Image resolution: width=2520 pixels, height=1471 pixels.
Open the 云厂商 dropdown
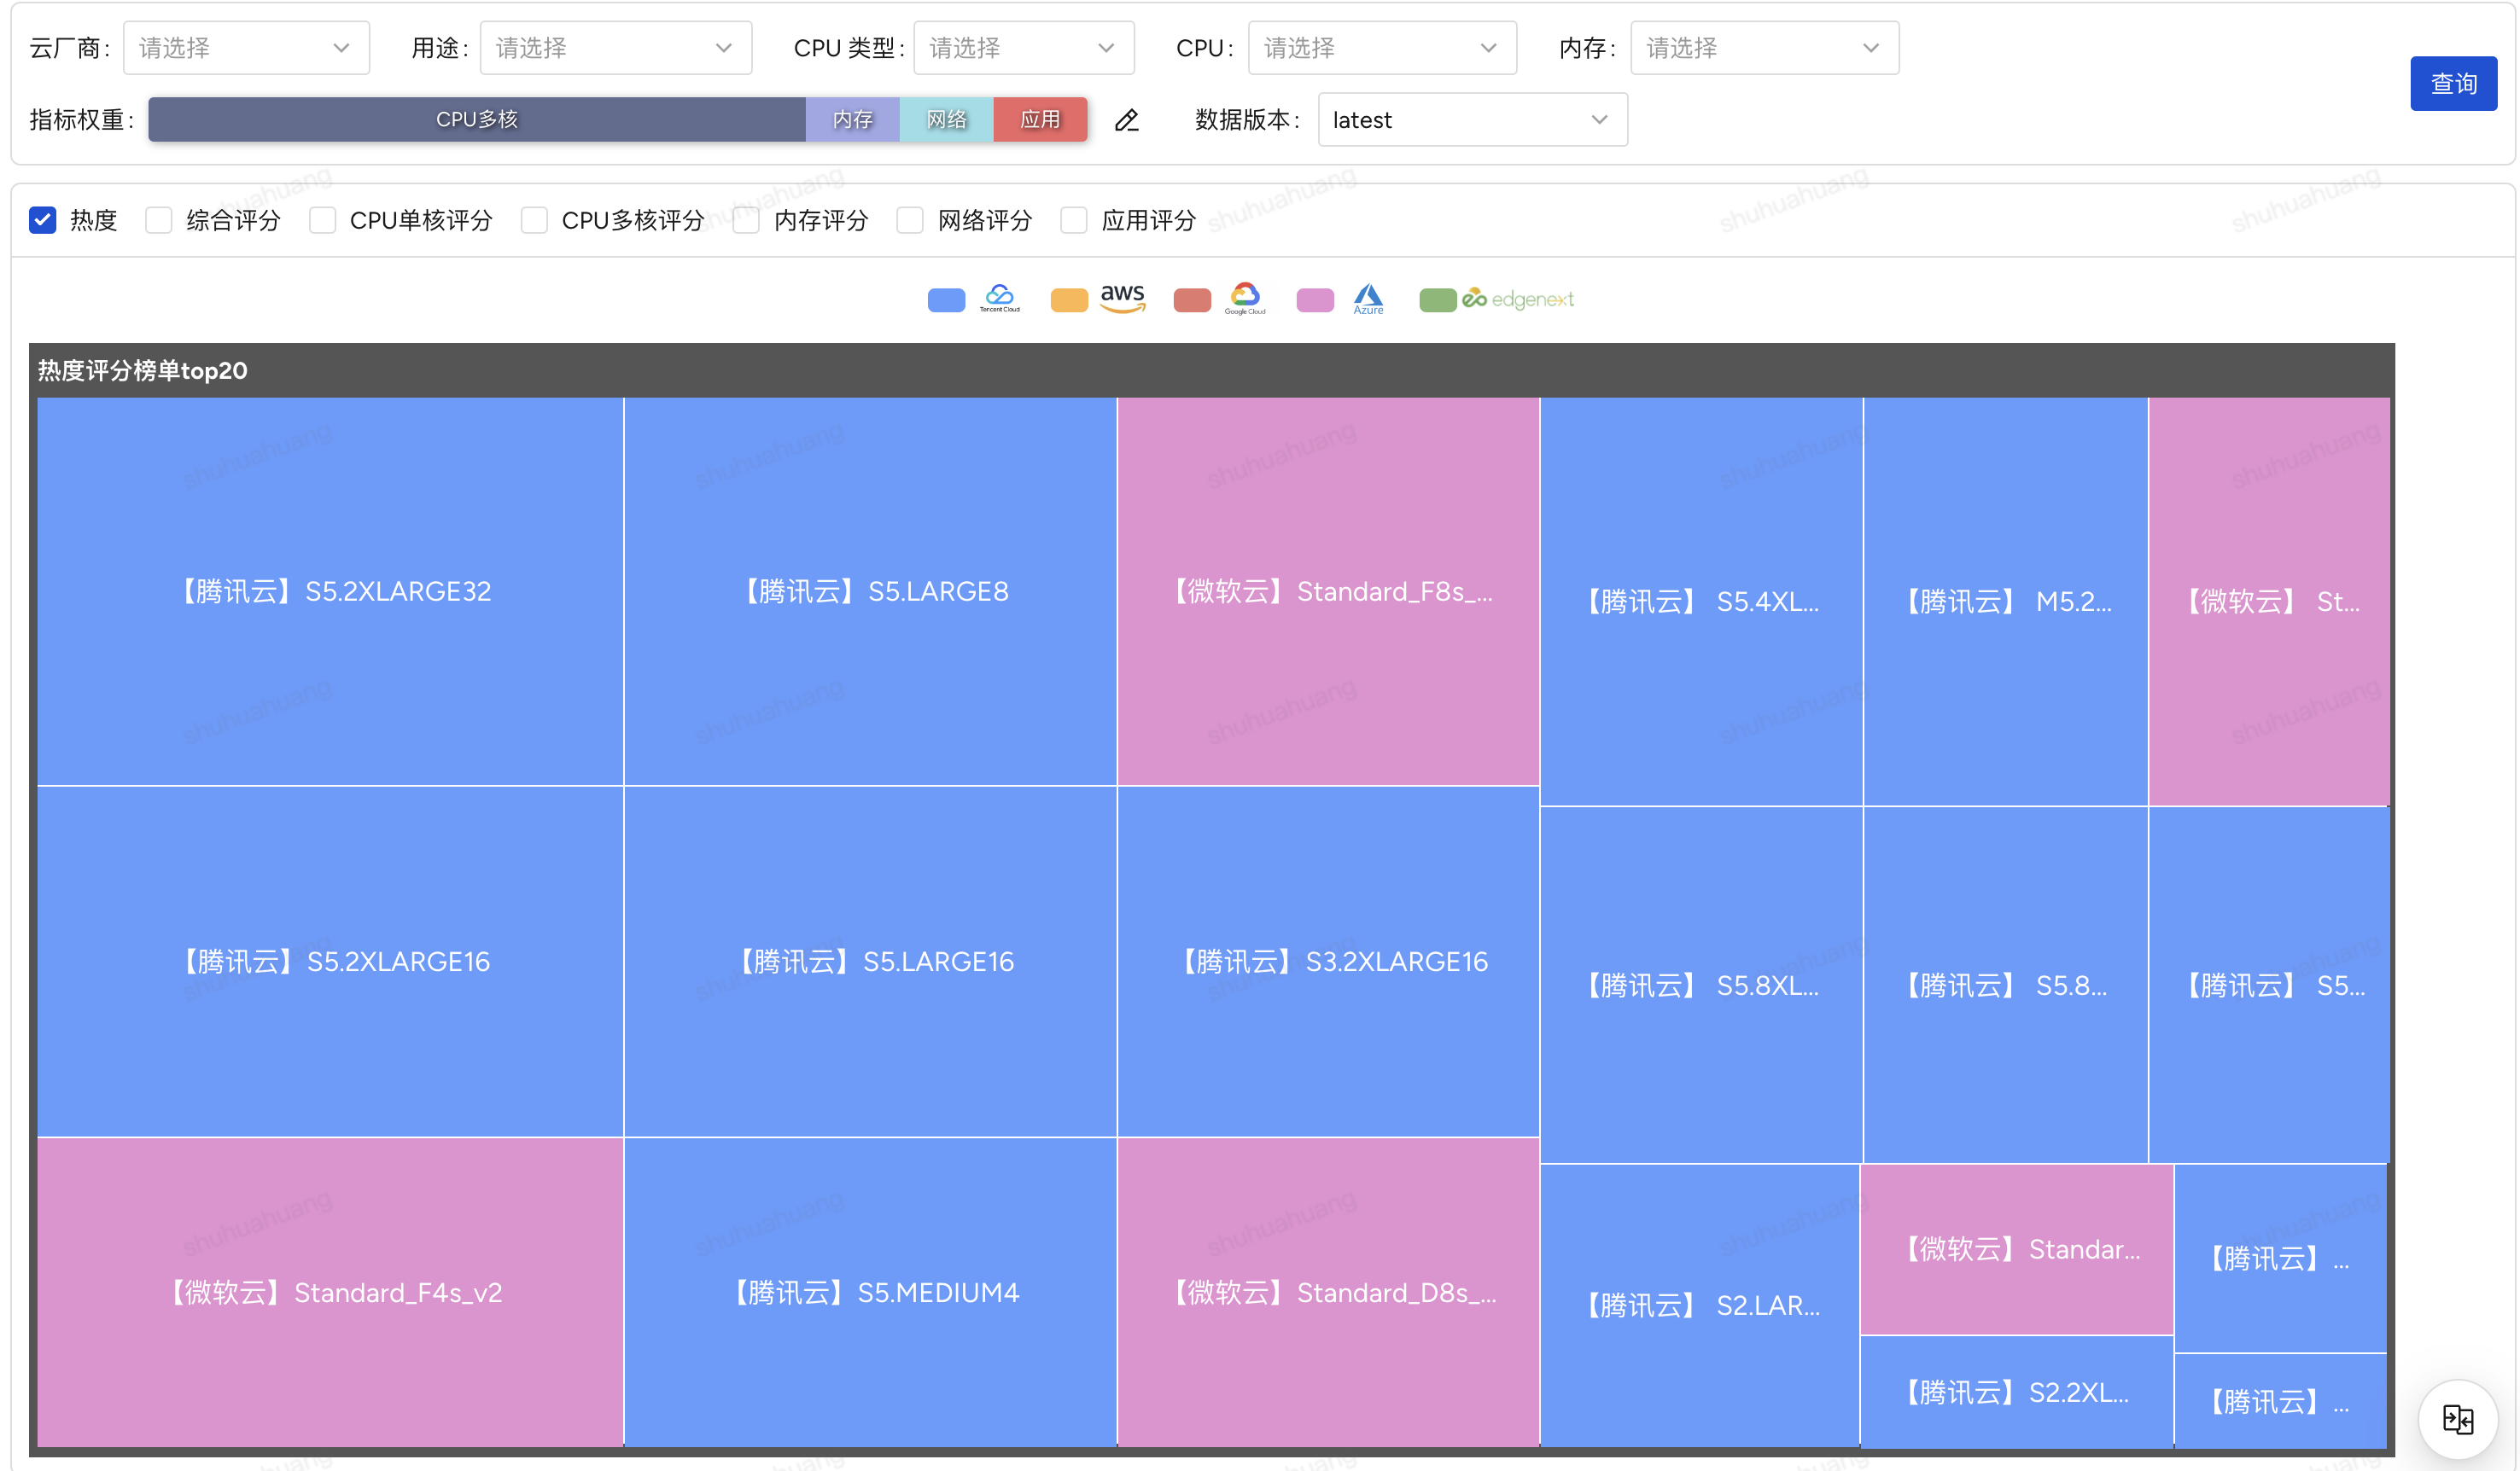click(x=246, y=48)
